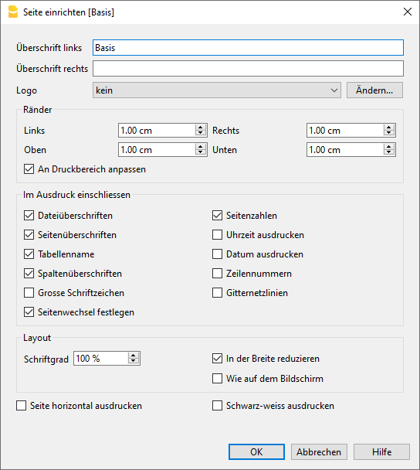Enable Grosse Schriftzeichen
Viewport: 420px width, 470px height.
click(29, 293)
